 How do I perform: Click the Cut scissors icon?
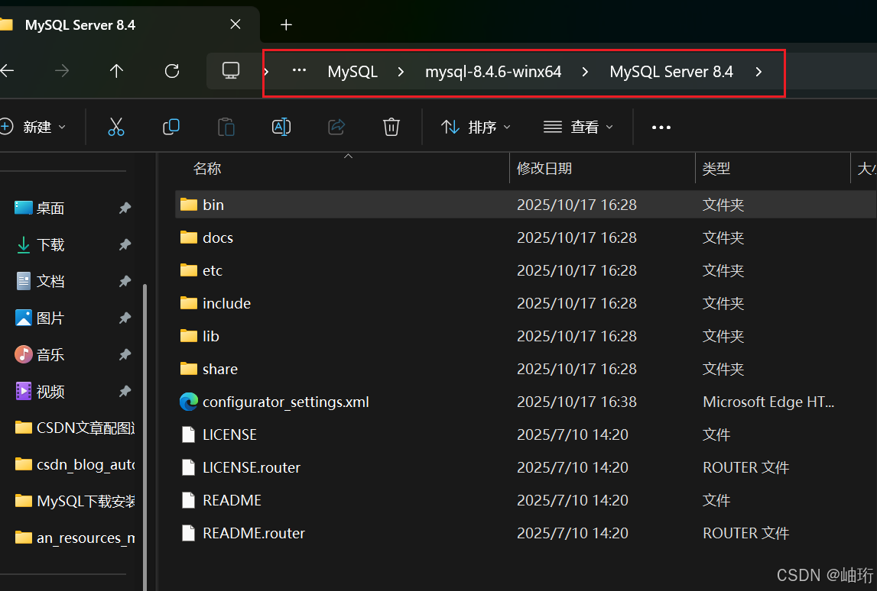[115, 127]
